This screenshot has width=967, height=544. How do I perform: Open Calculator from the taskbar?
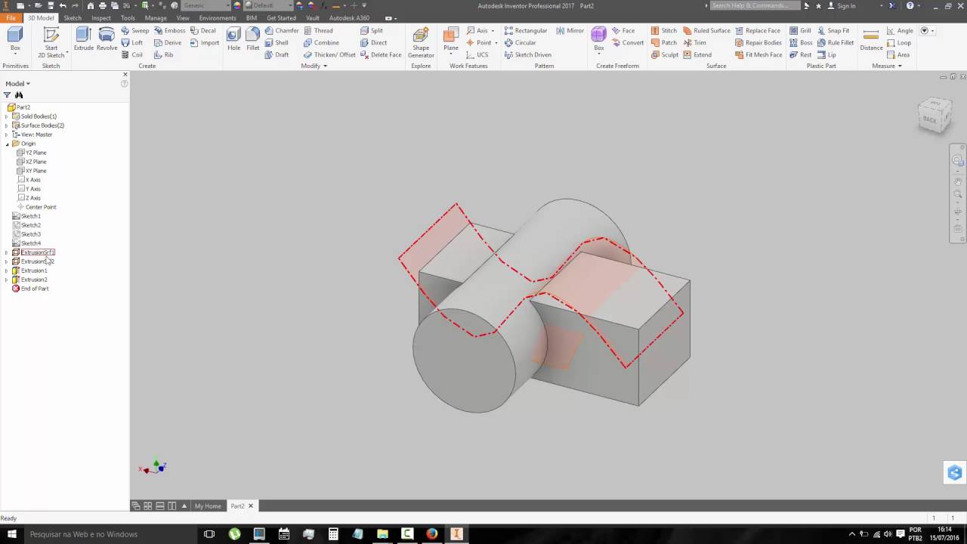(x=333, y=534)
